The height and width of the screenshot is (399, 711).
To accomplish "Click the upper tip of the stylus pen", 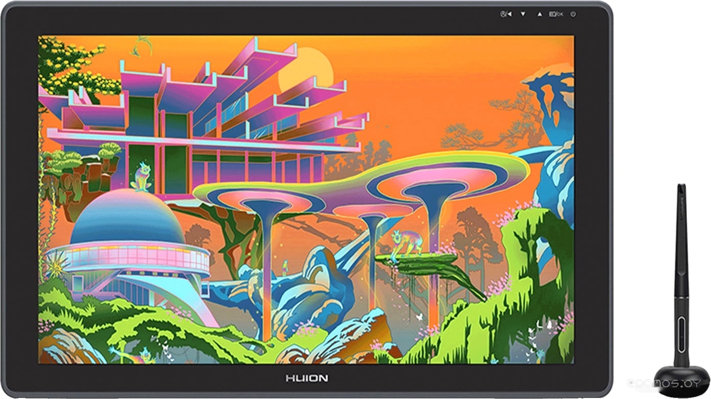I will click(x=681, y=190).
